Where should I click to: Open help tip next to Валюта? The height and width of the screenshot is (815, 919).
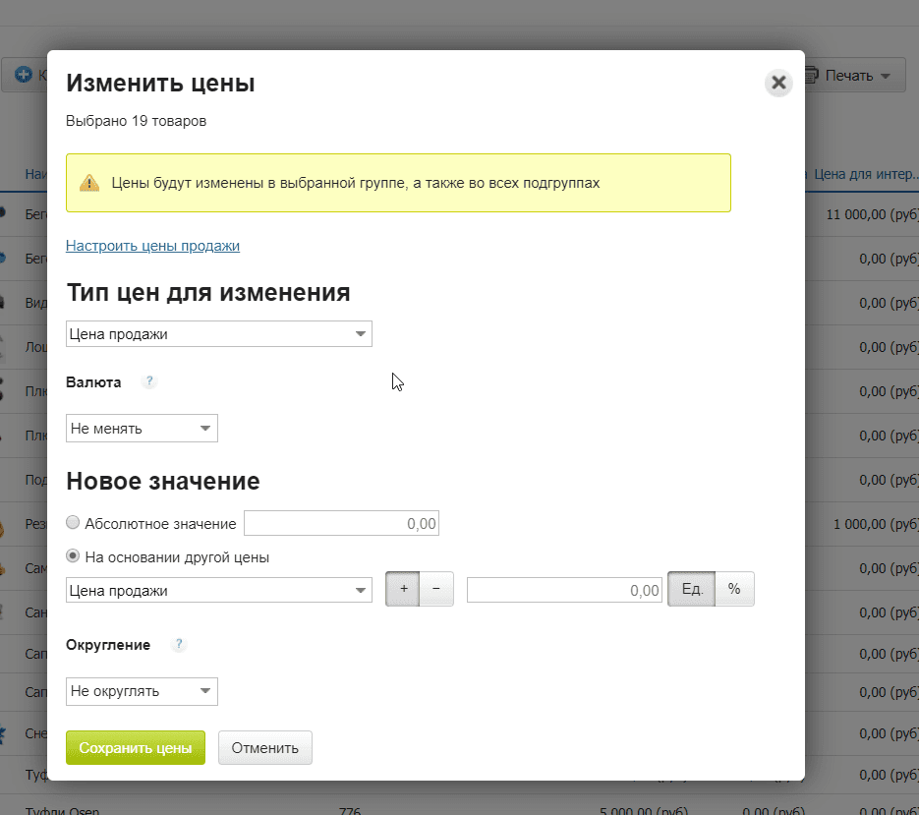click(x=148, y=381)
